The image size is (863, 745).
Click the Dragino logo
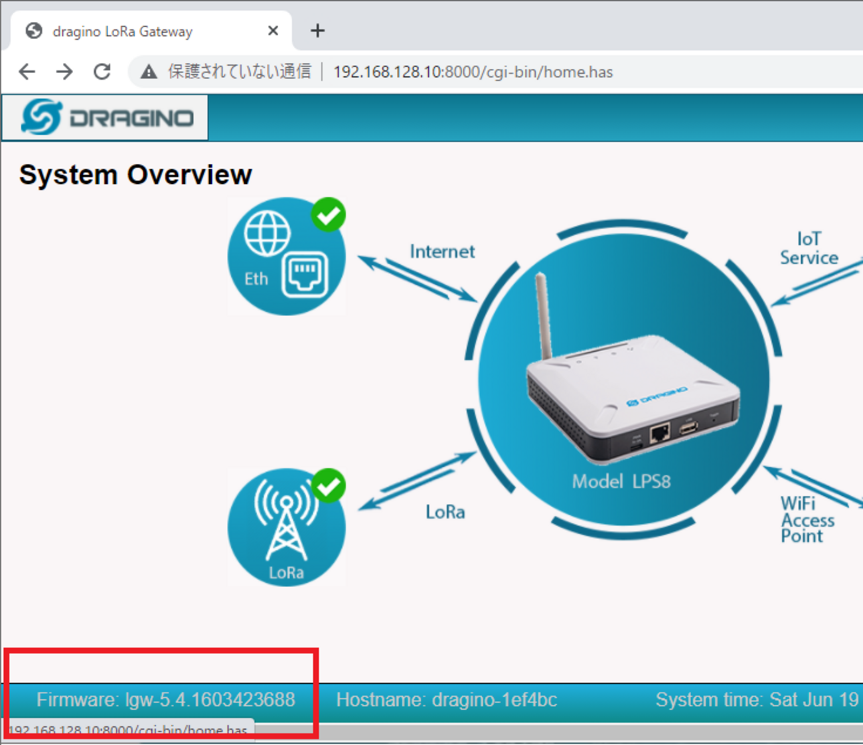point(106,118)
